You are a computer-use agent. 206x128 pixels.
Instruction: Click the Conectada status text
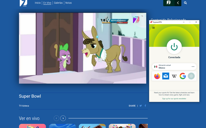(174, 57)
